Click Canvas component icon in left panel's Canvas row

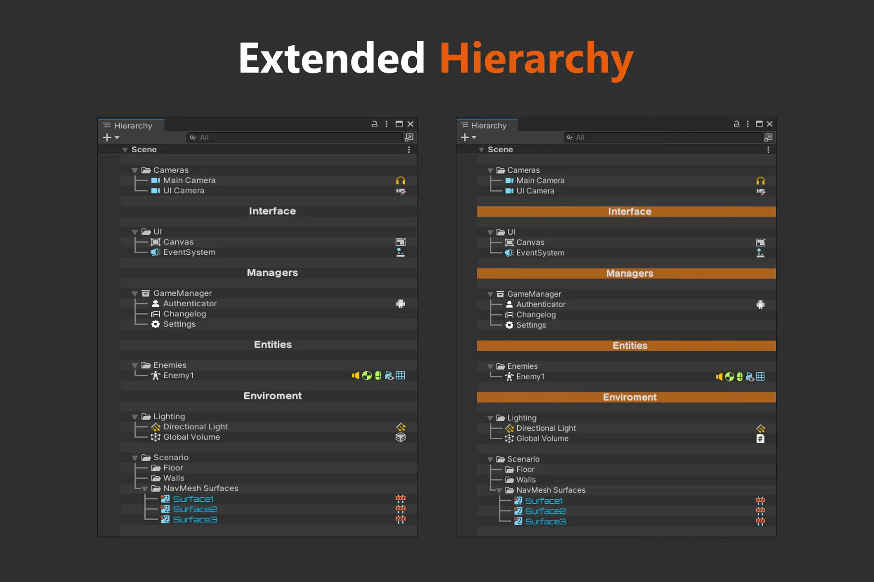(x=400, y=242)
